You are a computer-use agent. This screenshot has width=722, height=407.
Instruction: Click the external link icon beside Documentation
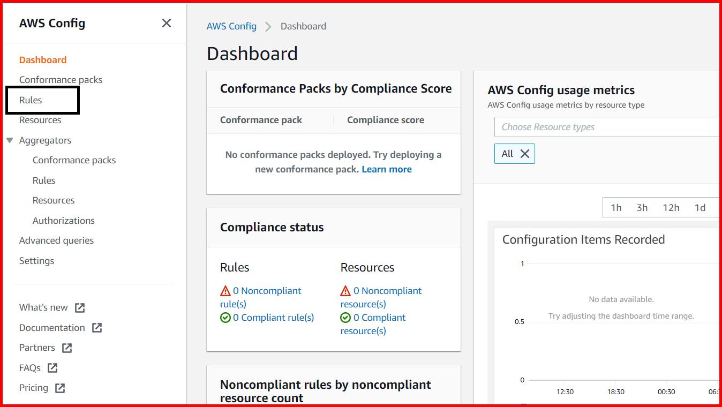coord(97,327)
